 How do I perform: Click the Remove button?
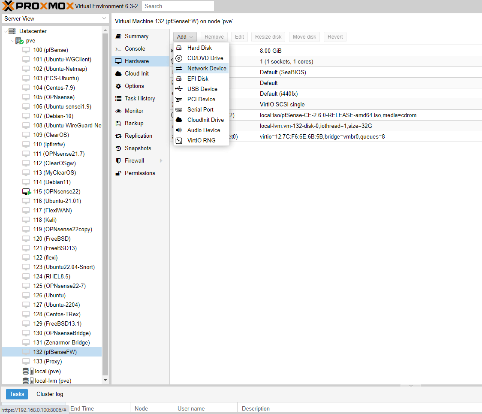click(214, 37)
